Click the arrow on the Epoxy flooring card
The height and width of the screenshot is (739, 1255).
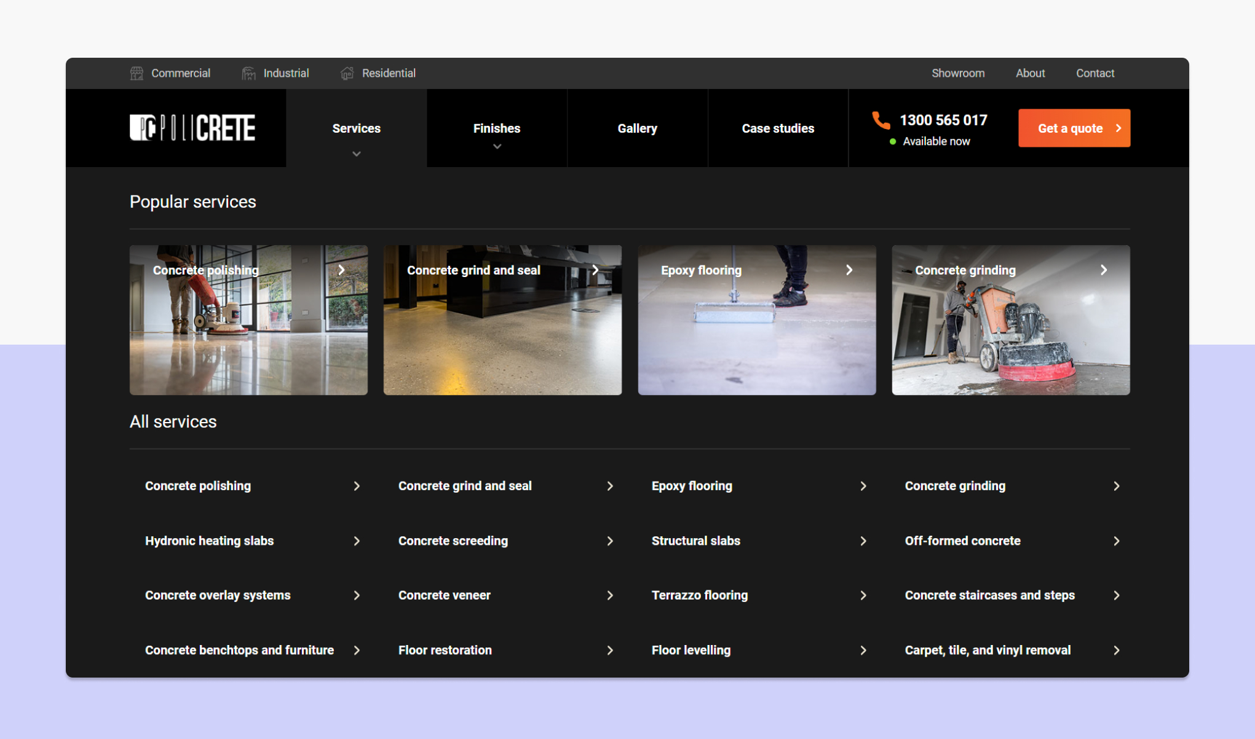tap(849, 270)
